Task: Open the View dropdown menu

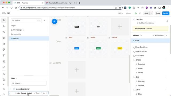Action: tap(129, 13)
